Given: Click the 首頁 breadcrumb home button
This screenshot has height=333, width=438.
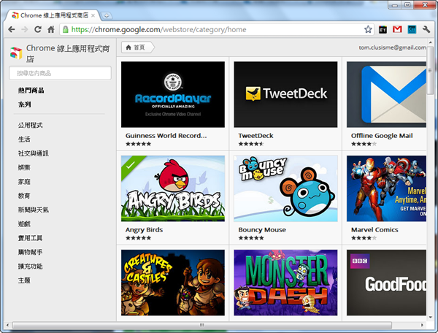Looking at the screenshot, I should coord(137,47).
